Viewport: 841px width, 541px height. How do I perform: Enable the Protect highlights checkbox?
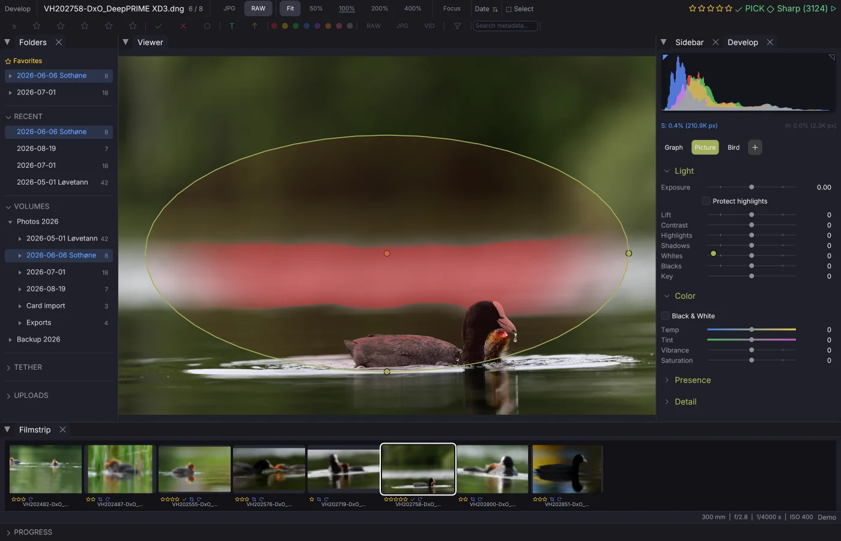[x=706, y=201]
